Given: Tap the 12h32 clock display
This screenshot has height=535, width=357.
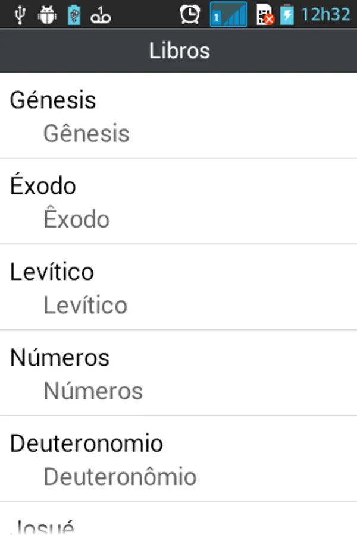Looking at the screenshot, I should pyautogui.click(x=325, y=14).
